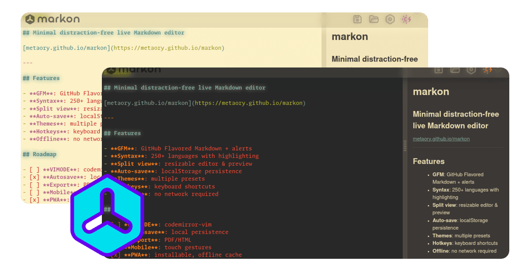The height and width of the screenshot is (265, 530).
Task: Click the '## Minimal distraction-free' line in dark editor
Action: pos(185,88)
